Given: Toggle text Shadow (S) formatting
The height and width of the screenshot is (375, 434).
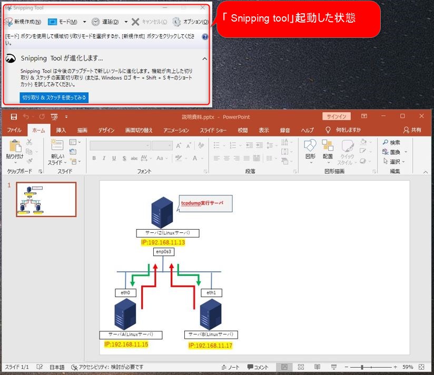Looking at the screenshot, I should point(124,158).
